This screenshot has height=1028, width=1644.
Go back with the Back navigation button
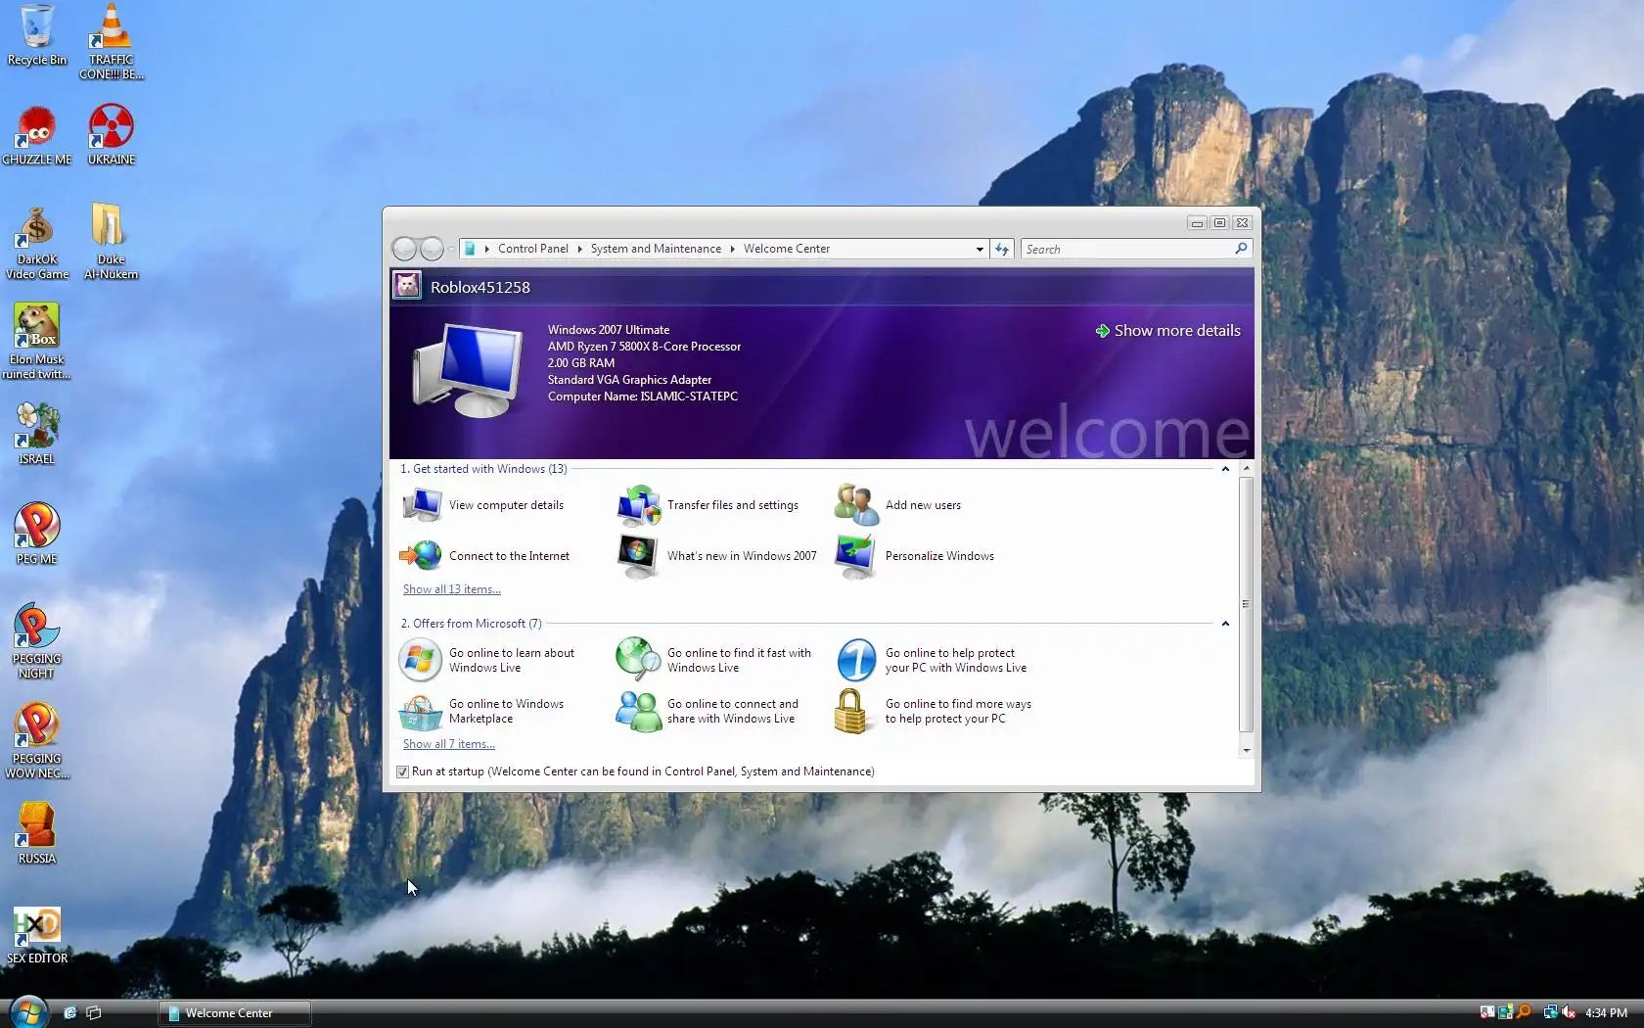(404, 249)
